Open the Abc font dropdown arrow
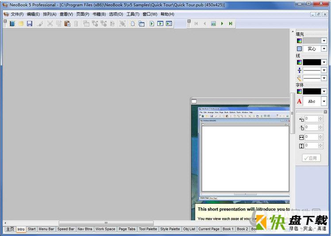The height and width of the screenshot is (236, 331). (x=324, y=102)
